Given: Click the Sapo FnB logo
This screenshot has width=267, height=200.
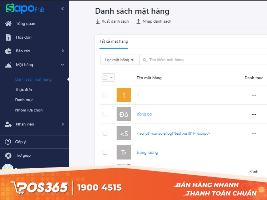Looking at the screenshot, I should point(25,9).
